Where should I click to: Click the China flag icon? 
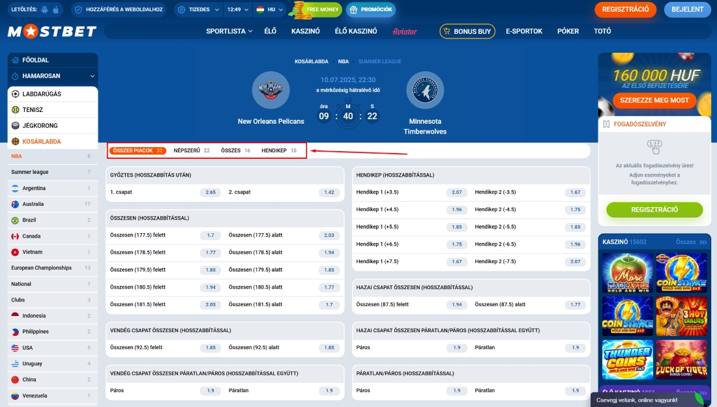[x=15, y=380]
